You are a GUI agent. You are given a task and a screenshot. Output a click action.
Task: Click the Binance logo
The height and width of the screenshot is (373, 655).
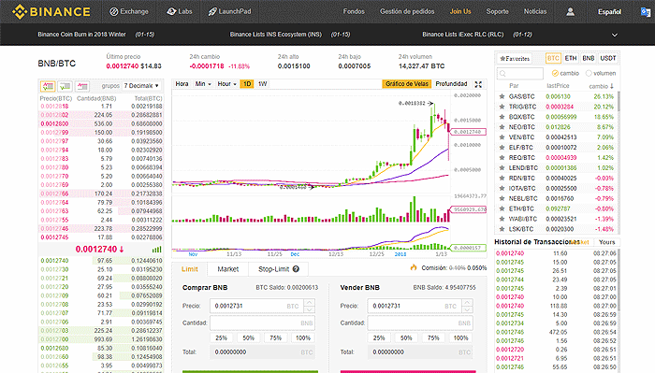(x=51, y=11)
